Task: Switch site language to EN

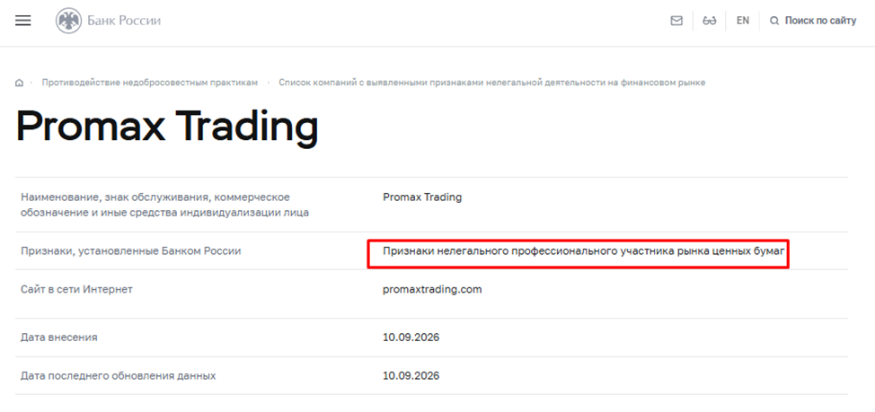Action: click(743, 21)
